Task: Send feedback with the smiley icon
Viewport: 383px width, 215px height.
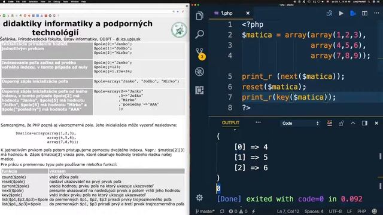Action: [x=374, y=211]
